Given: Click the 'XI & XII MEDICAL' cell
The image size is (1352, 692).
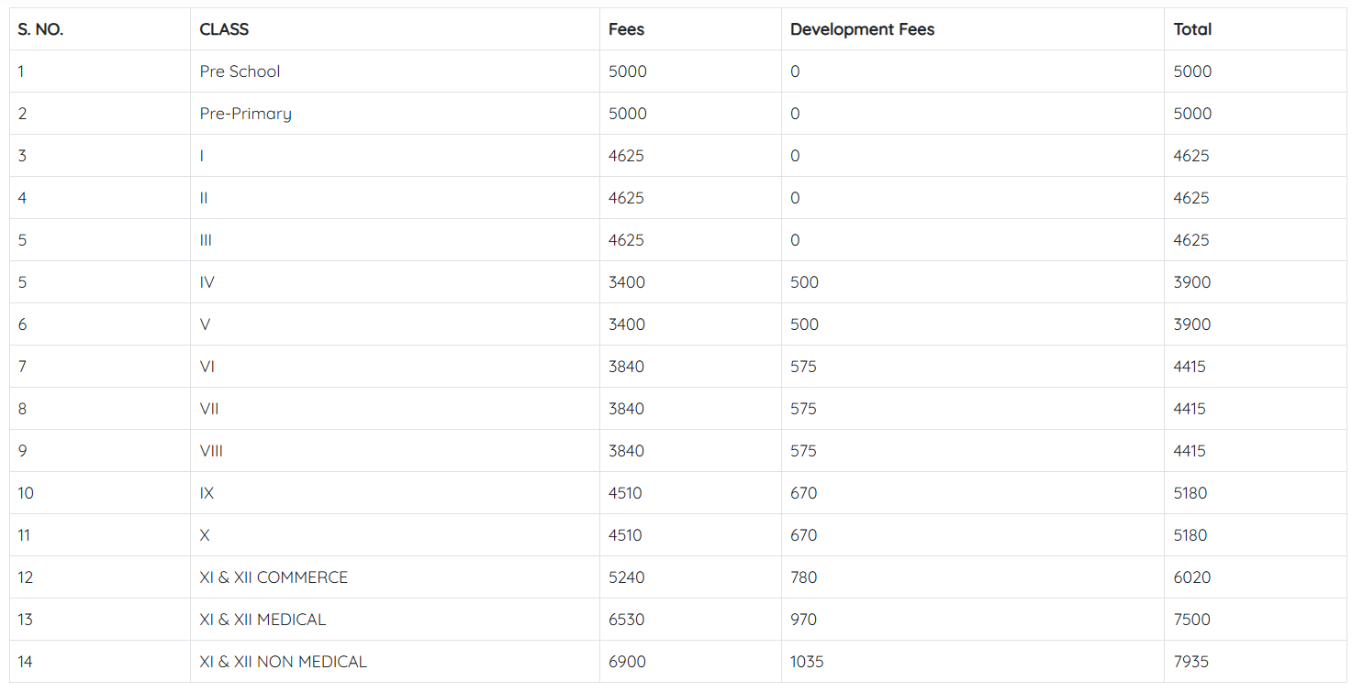Looking at the screenshot, I should click(x=263, y=620).
